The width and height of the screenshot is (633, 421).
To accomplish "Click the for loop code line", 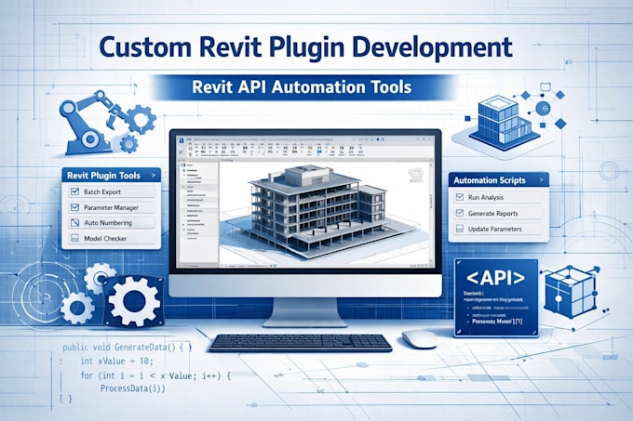I will pyautogui.click(x=155, y=375).
